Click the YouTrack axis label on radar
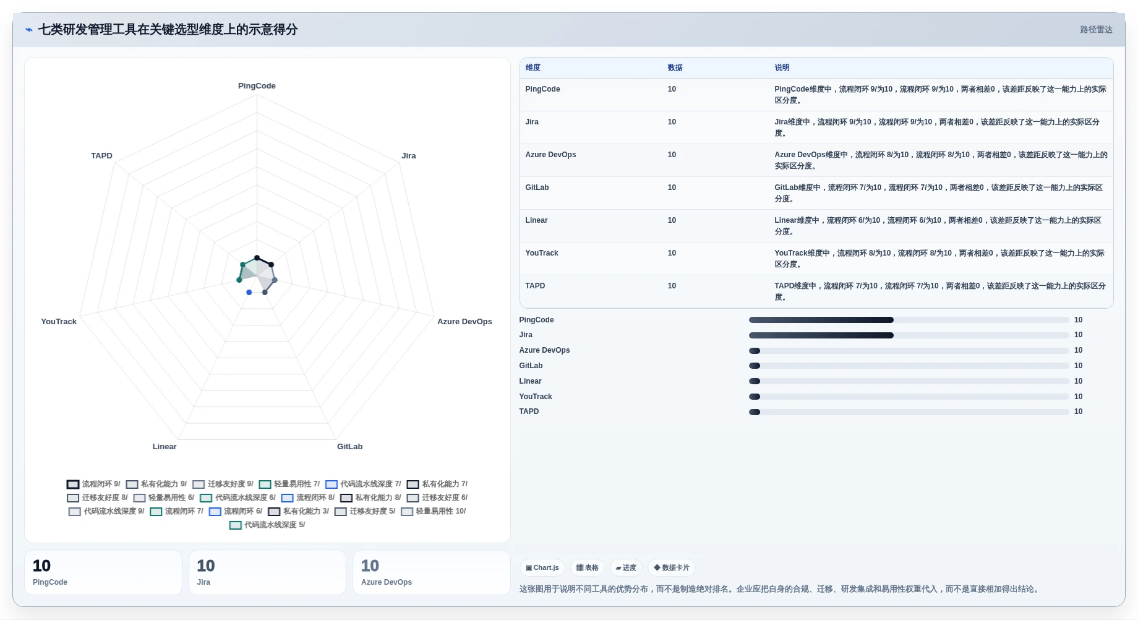 (59, 322)
